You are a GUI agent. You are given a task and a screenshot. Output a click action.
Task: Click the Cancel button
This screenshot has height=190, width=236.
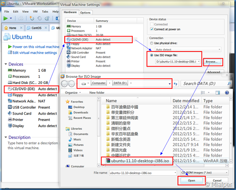pos(217,181)
